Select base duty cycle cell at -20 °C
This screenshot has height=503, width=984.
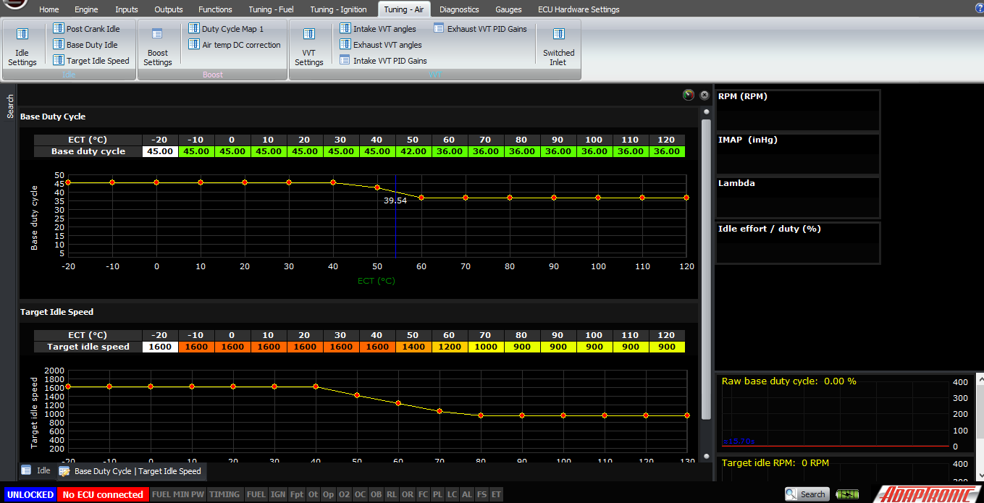(x=160, y=151)
